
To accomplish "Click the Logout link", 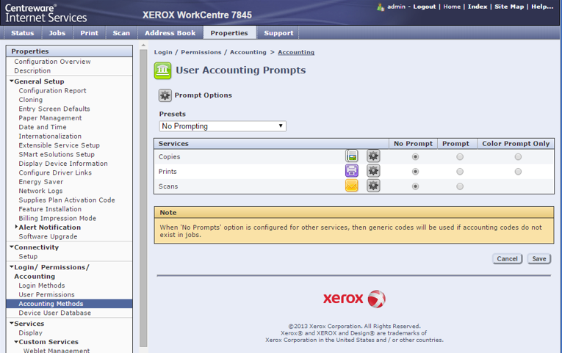I will pos(424,7).
